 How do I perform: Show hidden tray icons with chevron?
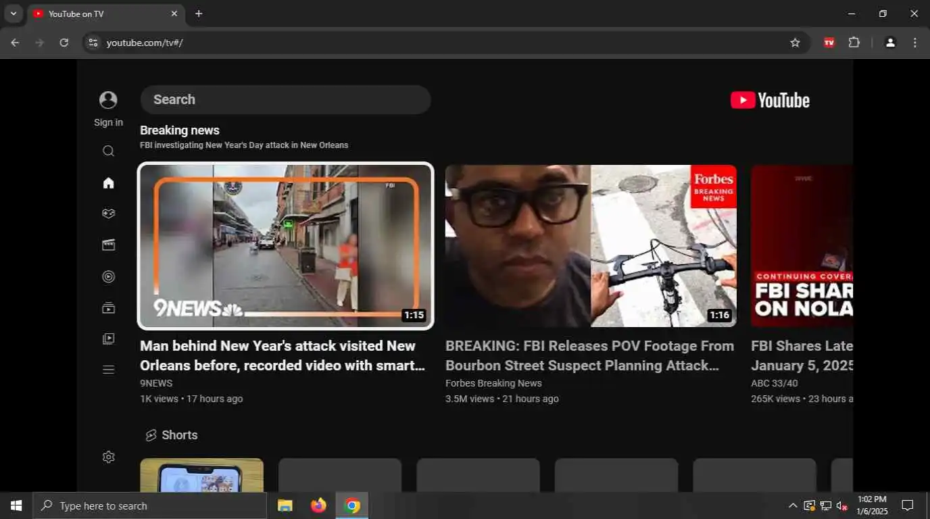pyautogui.click(x=793, y=505)
